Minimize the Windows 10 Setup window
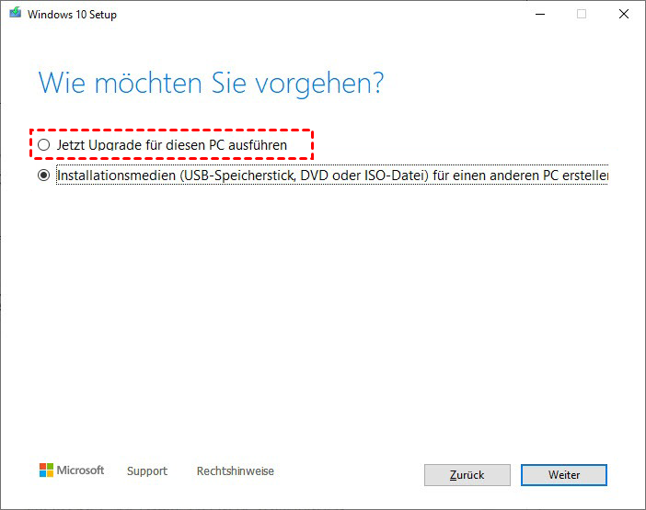This screenshot has height=510, width=646. pyautogui.click(x=540, y=15)
